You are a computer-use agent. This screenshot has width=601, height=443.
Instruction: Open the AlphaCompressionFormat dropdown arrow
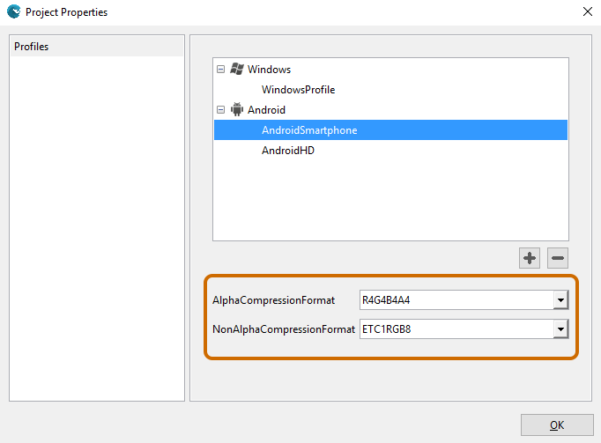(x=560, y=300)
